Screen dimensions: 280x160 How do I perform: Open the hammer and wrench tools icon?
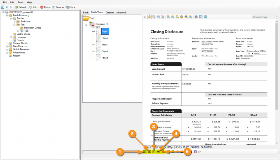tap(205, 17)
